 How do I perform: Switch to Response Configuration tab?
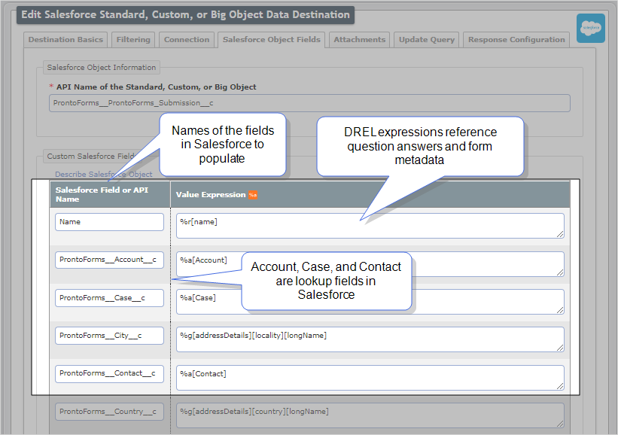(x=516, y=39)
